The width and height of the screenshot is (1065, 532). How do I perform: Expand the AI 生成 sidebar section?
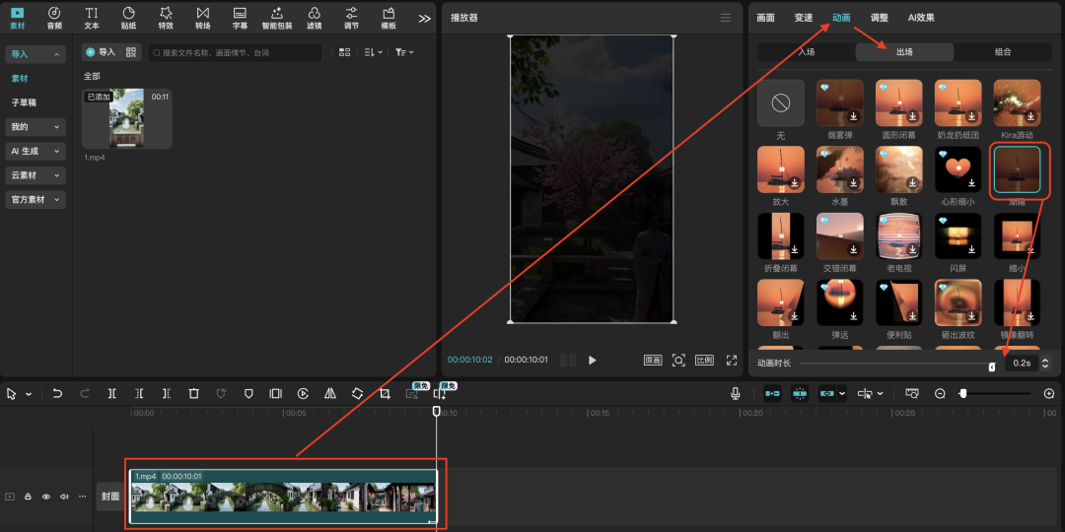[35, 151]
